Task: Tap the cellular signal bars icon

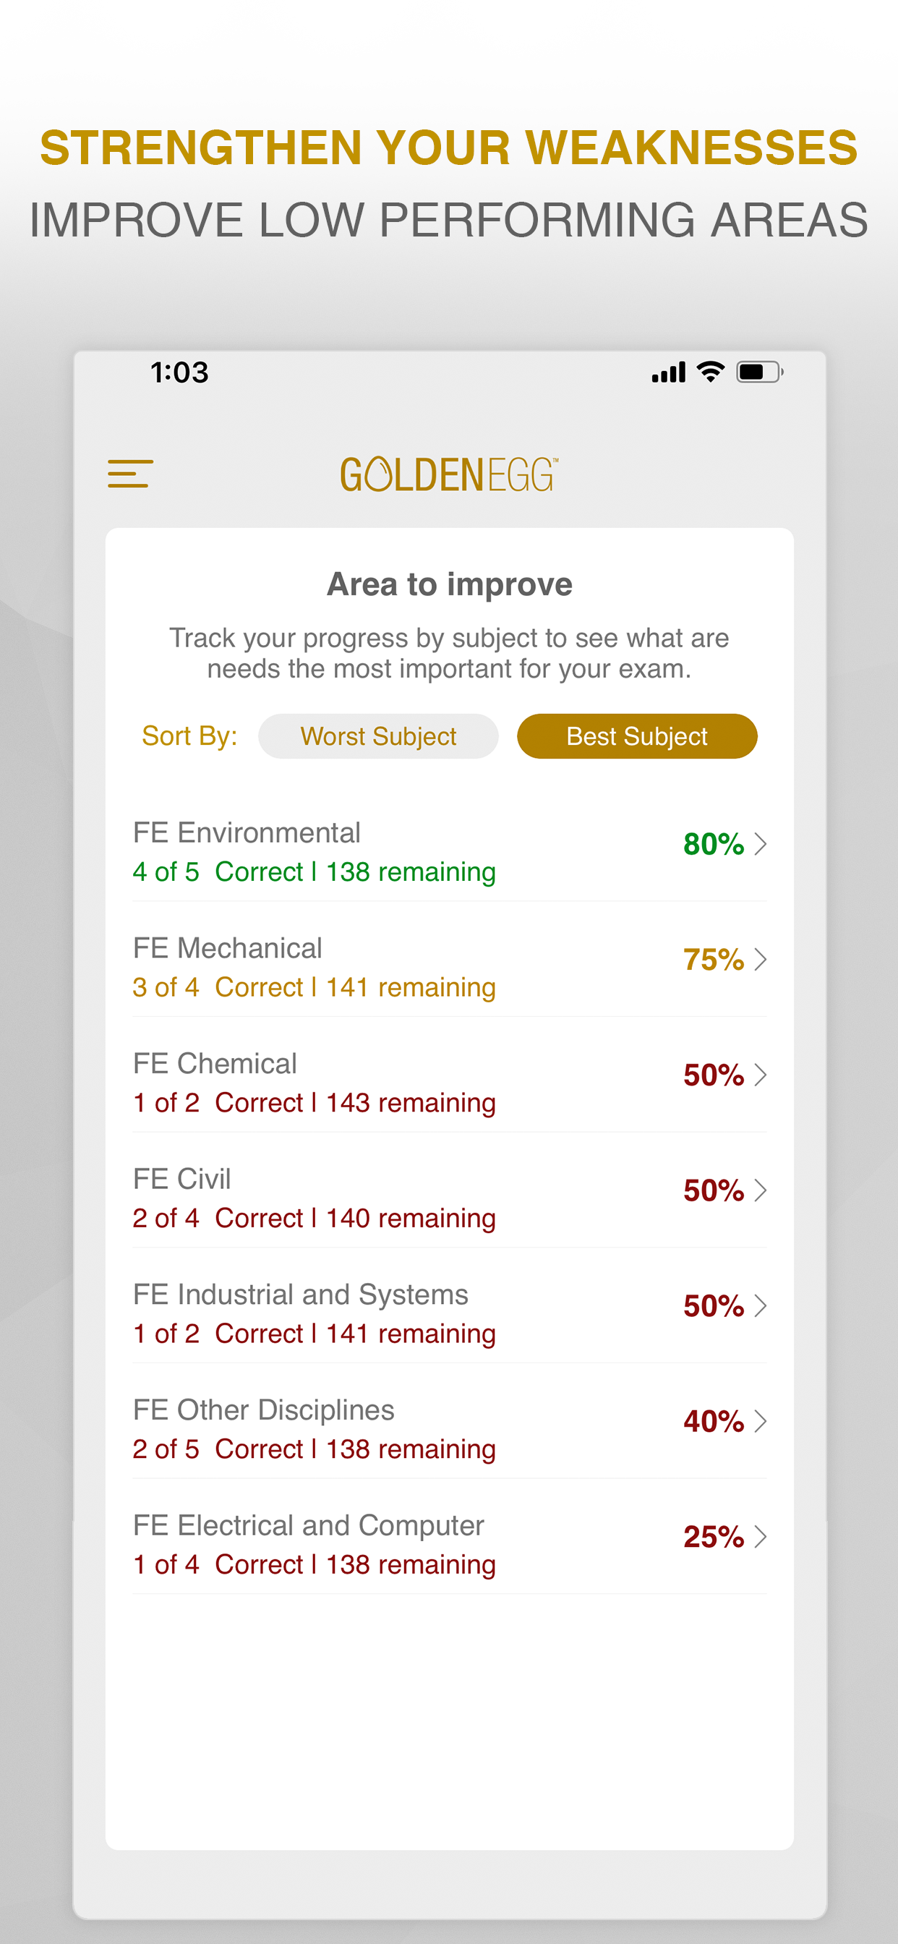Action: coord(669,372)
